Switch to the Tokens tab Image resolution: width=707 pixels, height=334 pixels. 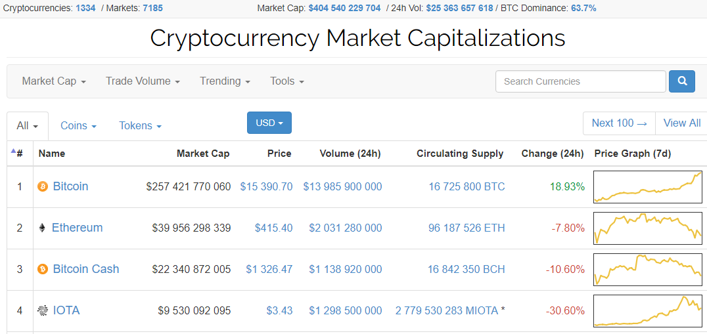(x=140, y=126)
